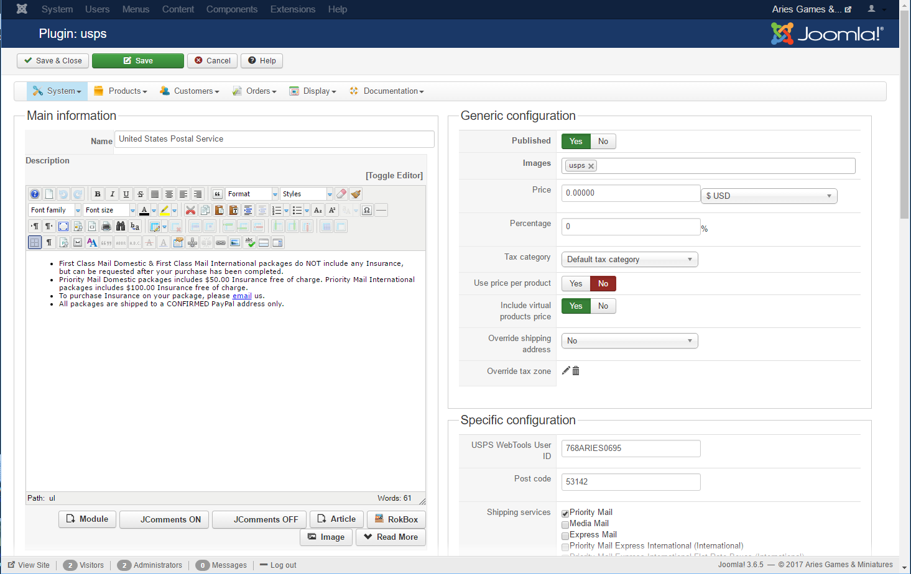This screenshot has width=911, height=574.
Task: Open the Documentation menu
Action: coord(387,91)
